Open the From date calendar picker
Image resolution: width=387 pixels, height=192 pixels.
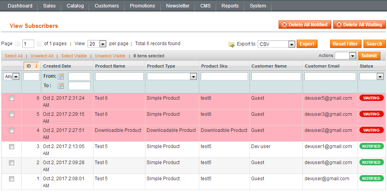pyautogui.click(x=61, y=77)
